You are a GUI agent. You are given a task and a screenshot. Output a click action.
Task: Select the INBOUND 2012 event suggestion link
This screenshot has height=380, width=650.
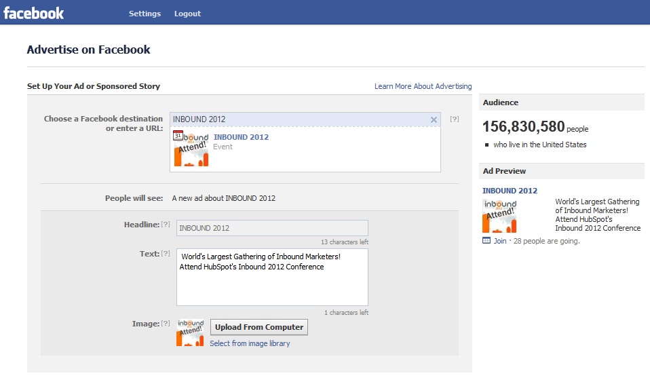click(x=241, y=137)
